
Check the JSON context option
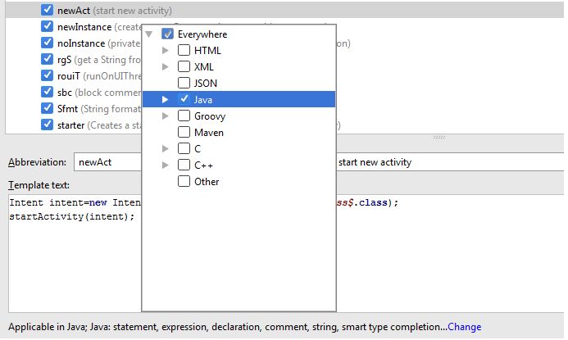tap(184, 84)
